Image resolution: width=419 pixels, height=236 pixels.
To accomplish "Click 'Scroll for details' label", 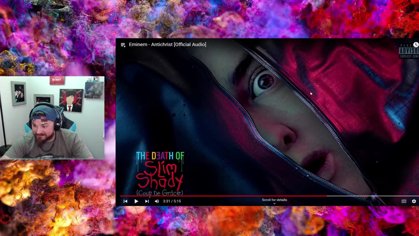I will pyautogui.click(x=274, y=200).
